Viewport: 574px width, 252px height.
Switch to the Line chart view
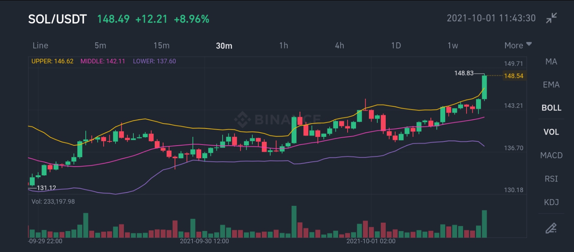pyautogui.click(x=40, y=45)
